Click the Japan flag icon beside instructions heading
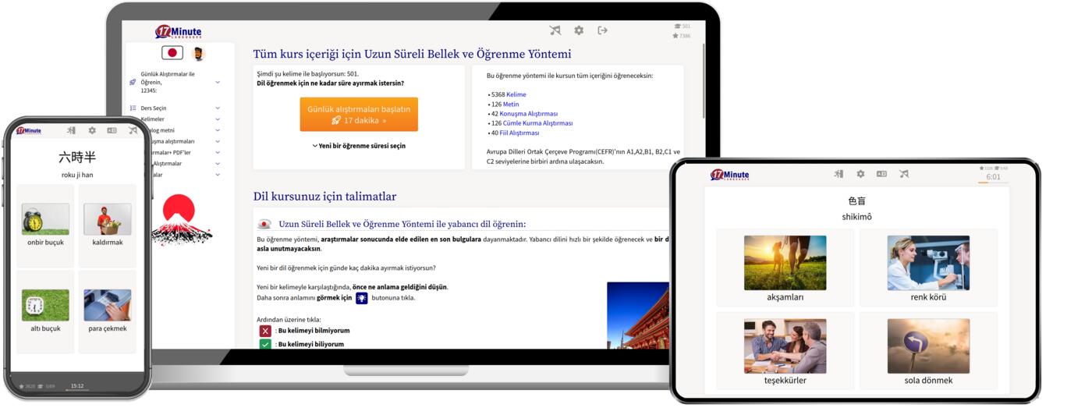The width and height of the screenshot is (1092, 415). tap(264, 224)
